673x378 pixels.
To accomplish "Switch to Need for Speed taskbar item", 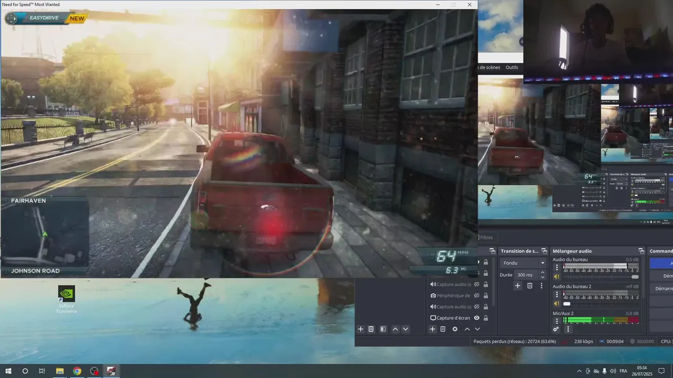I will [111, 371].
